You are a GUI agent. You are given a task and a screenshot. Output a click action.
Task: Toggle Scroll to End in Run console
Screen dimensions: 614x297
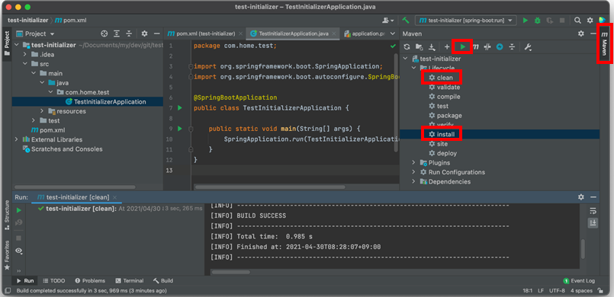(593, 222)
